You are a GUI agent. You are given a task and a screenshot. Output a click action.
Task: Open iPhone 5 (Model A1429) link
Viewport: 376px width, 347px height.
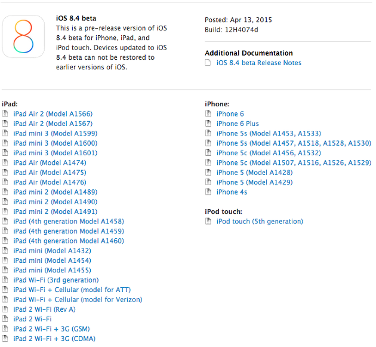click(254, 182)
